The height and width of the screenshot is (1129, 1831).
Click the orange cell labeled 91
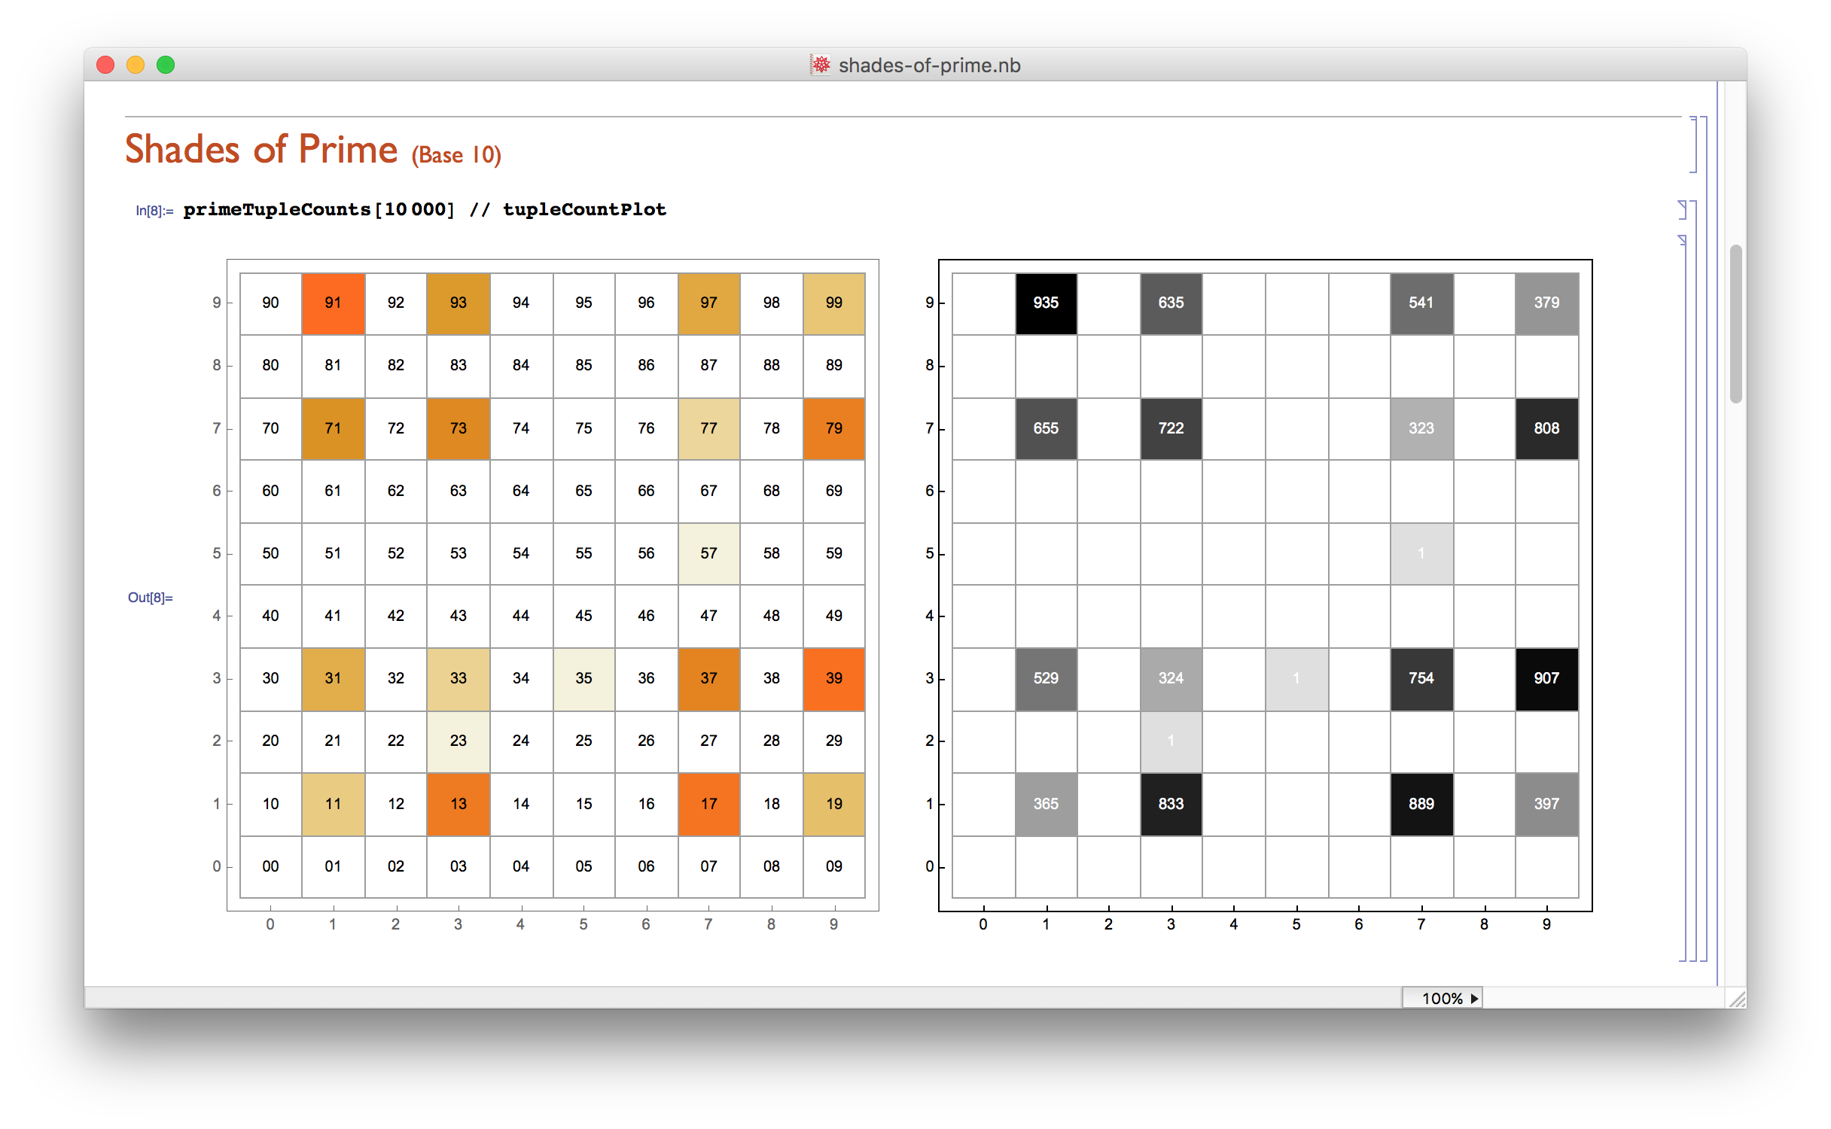(x=333, y=303)
